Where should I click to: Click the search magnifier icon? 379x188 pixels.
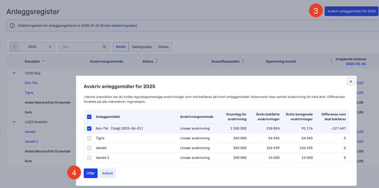coord(104,47)
